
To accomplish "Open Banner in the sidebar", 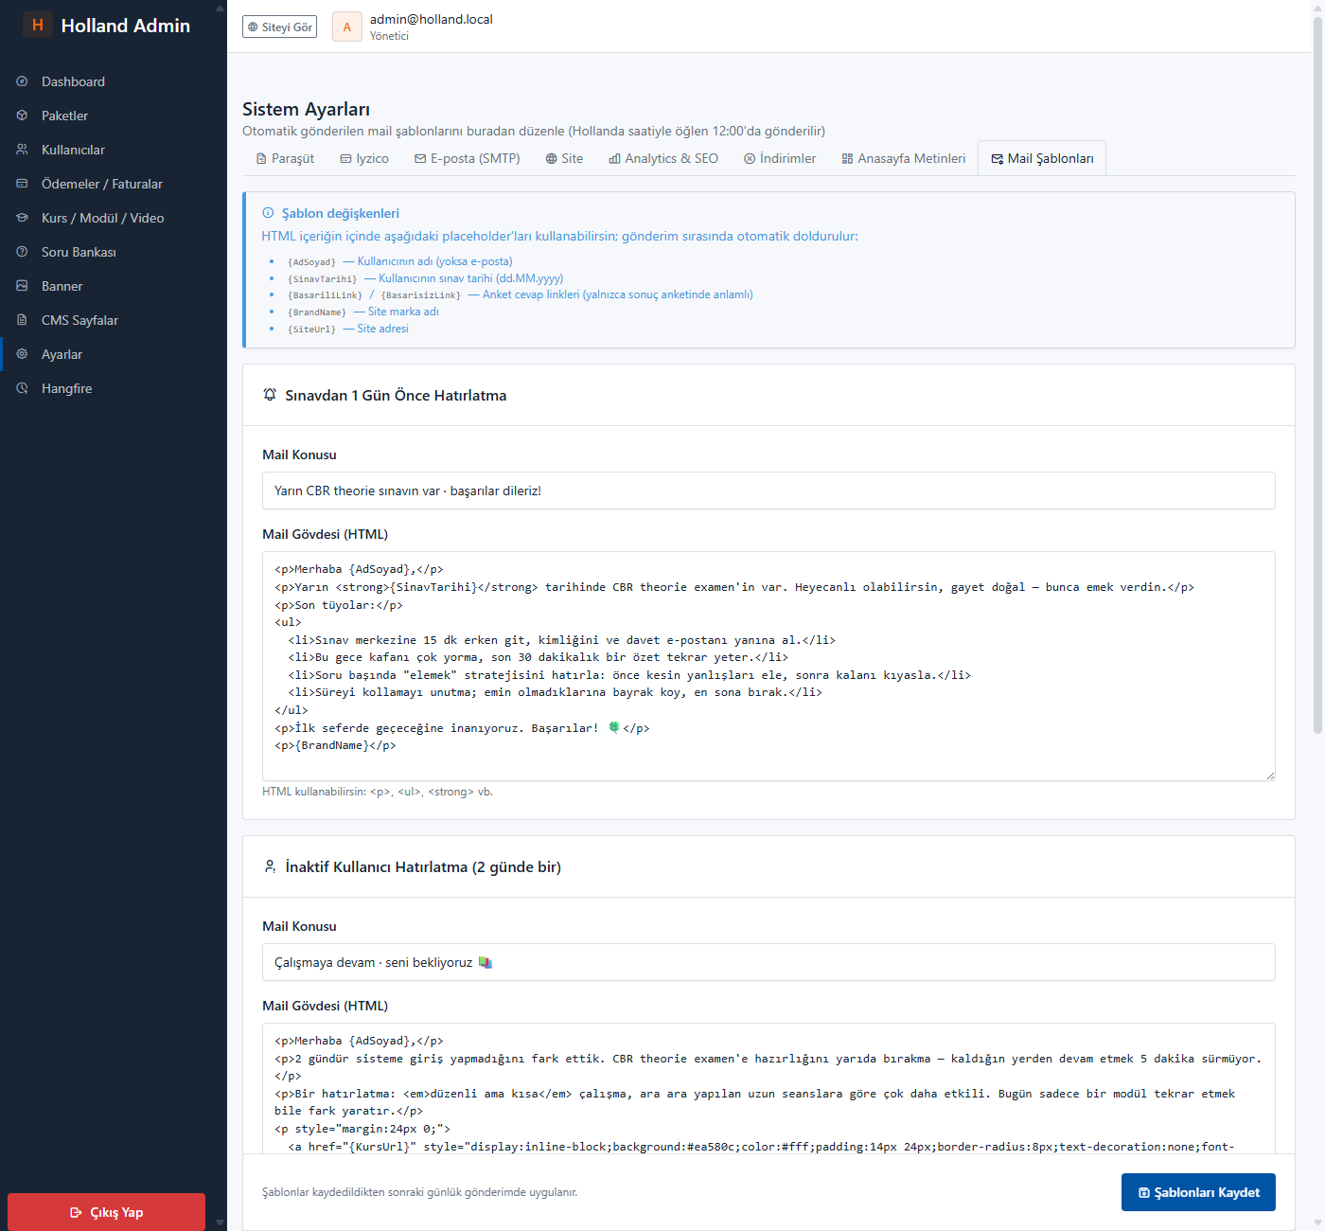I will (114, 286).
